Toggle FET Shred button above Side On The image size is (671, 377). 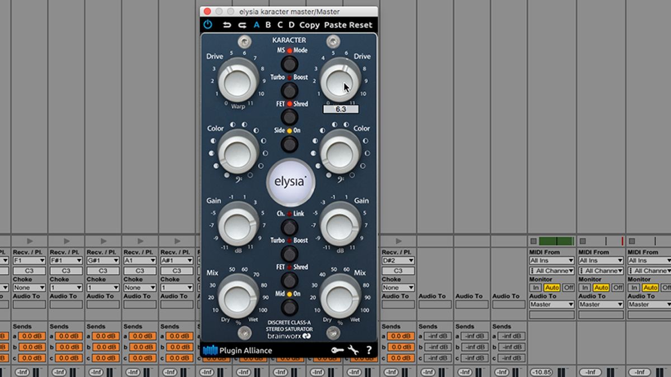click(289, 117)
